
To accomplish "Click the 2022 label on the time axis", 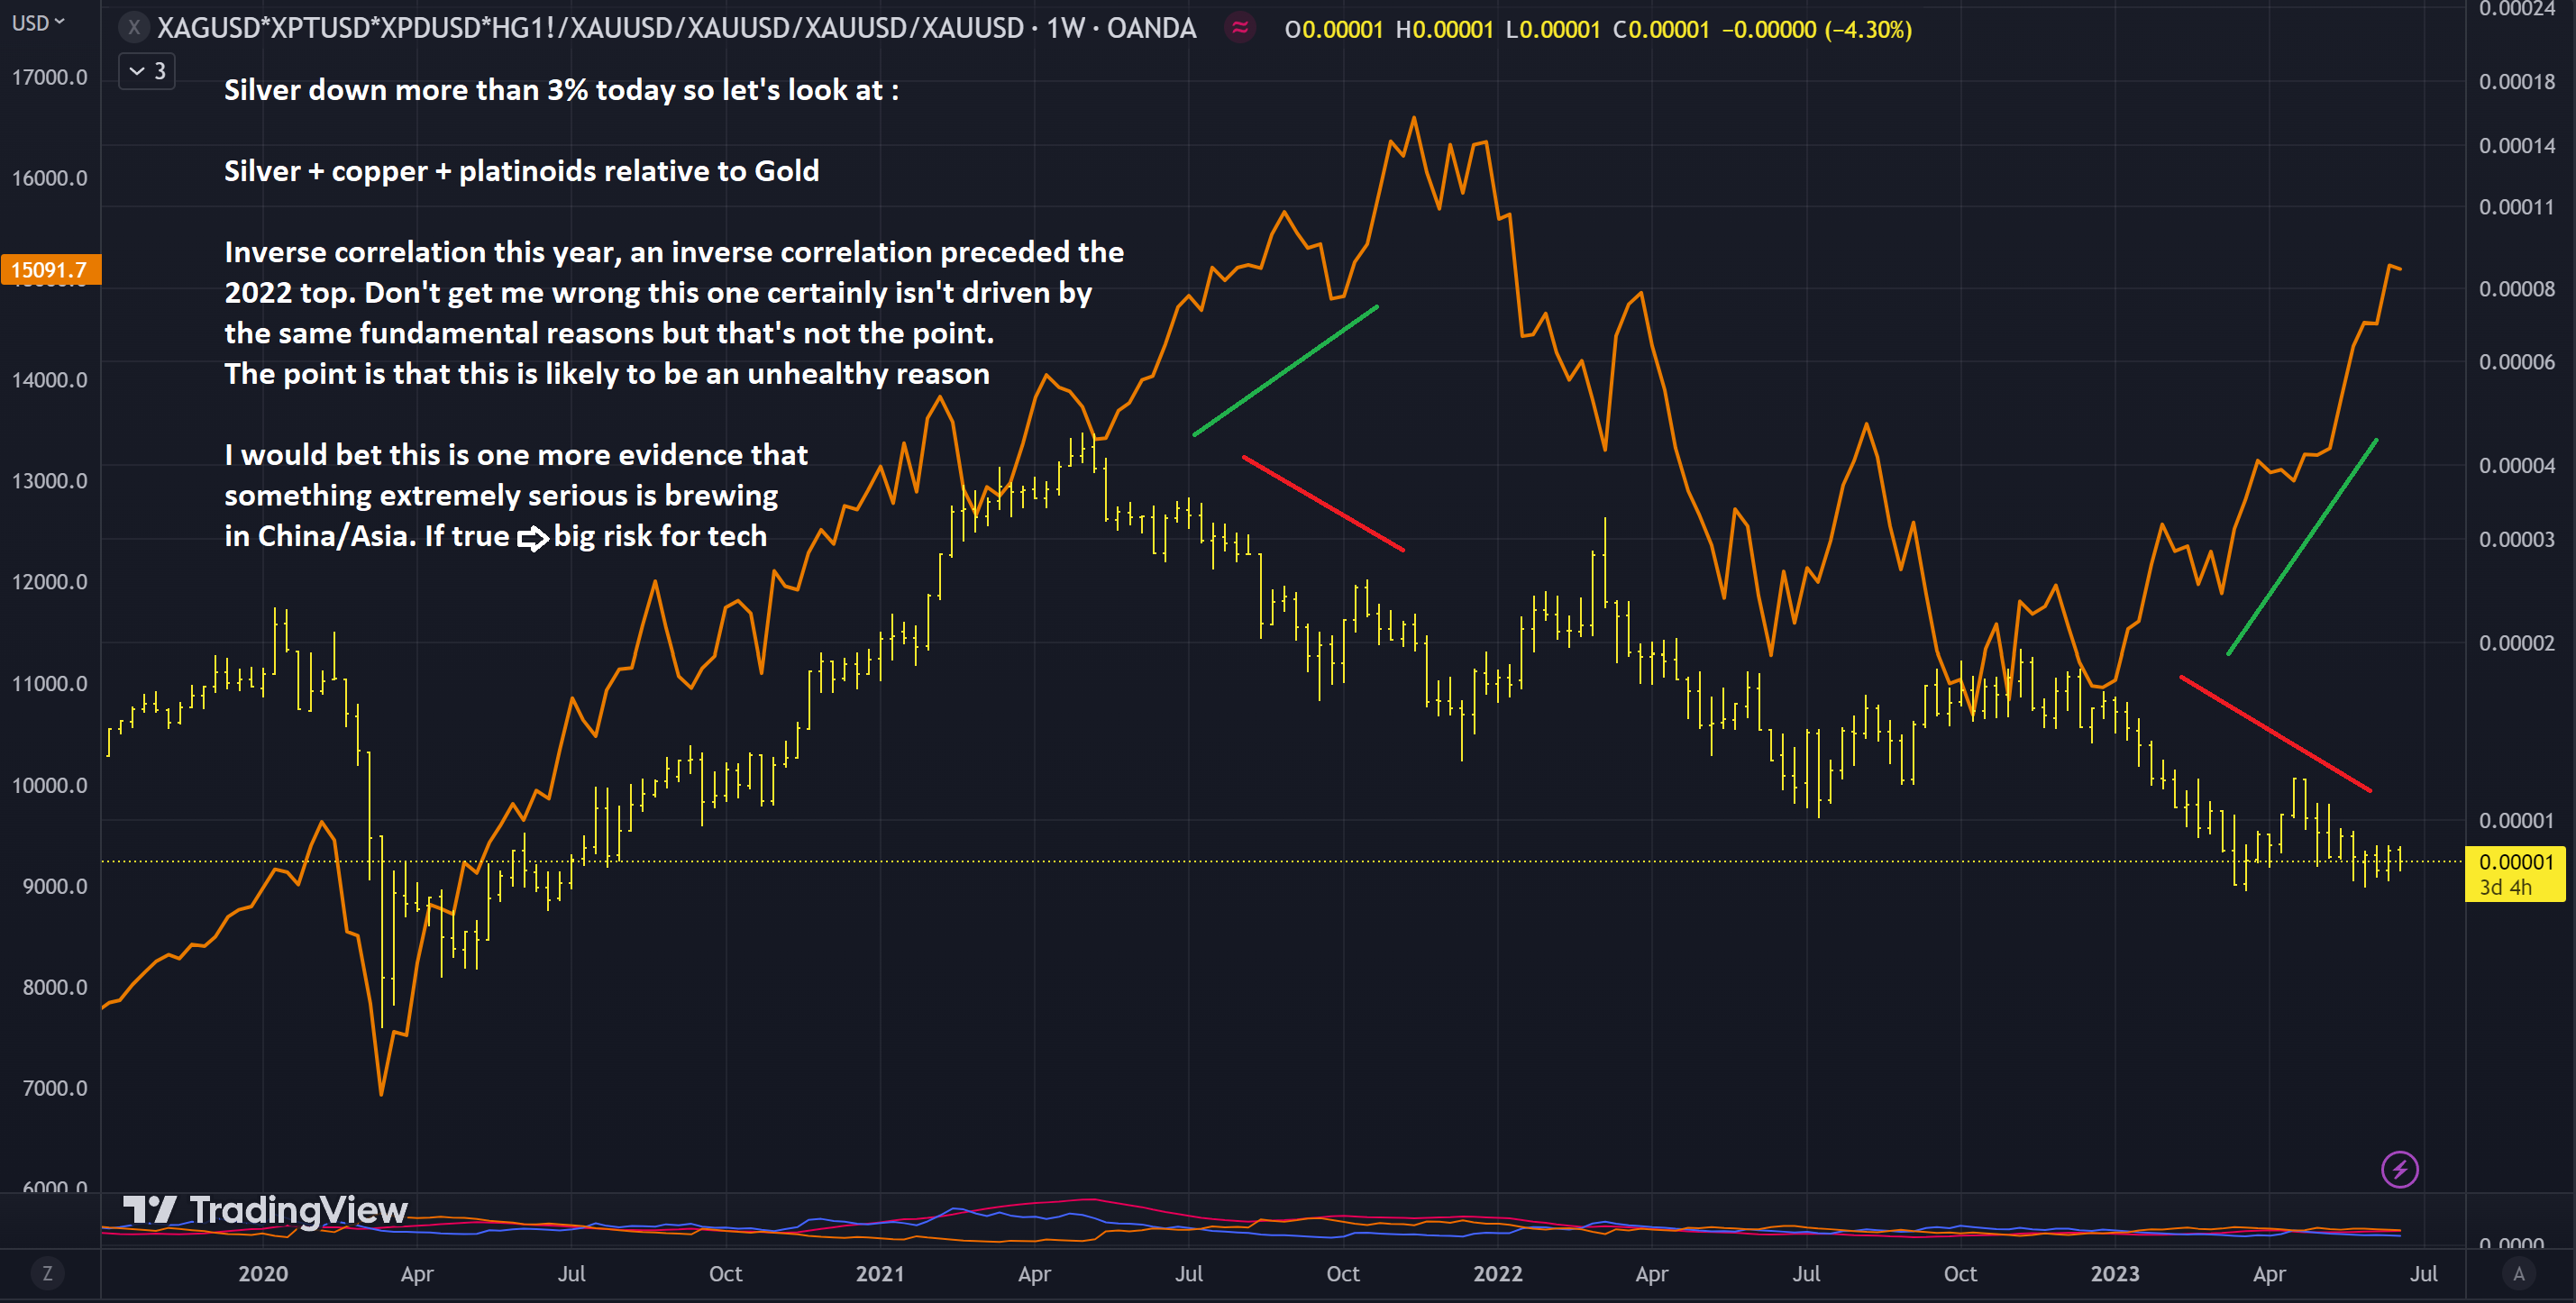I will tap(1497, 1274).
